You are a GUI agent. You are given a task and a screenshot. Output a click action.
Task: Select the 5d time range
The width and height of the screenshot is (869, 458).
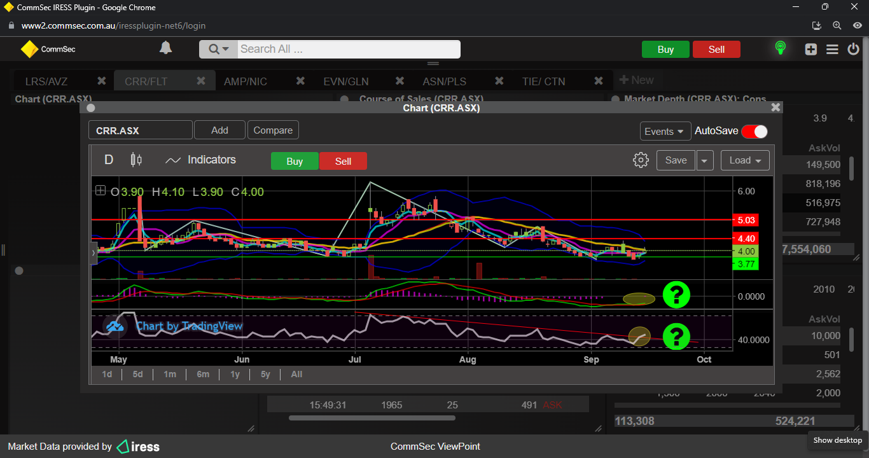tap(137, 374)
